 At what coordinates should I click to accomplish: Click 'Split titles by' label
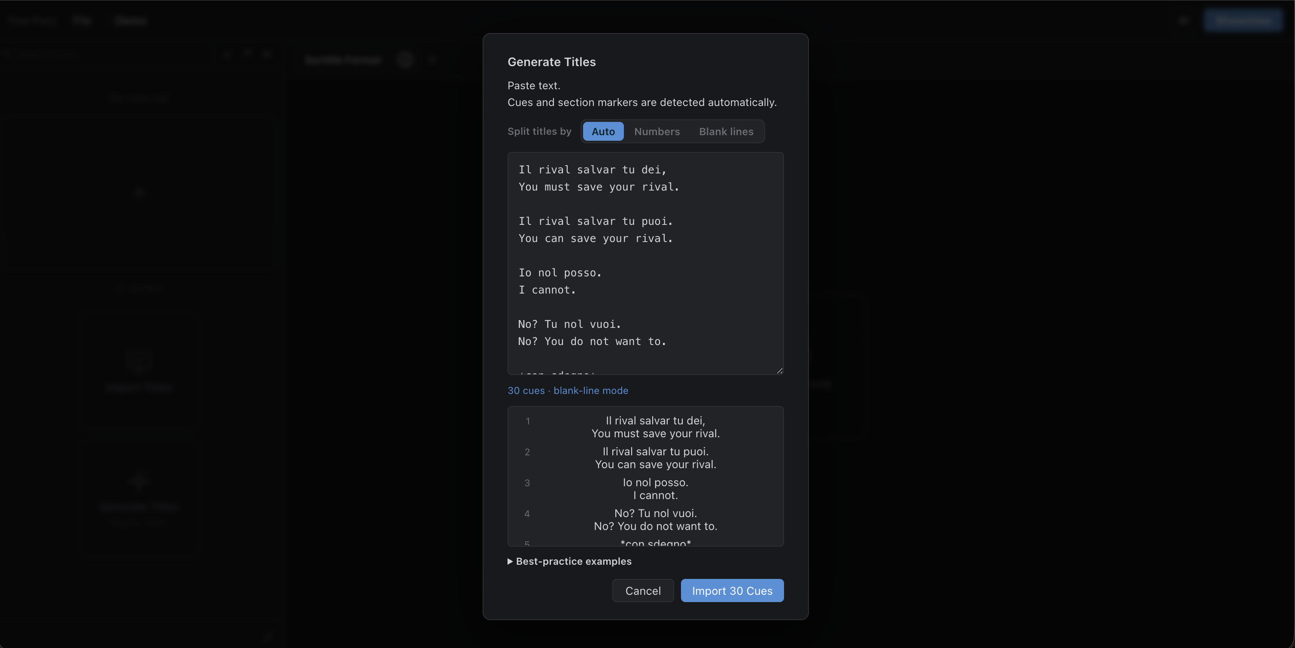tap(539, 131)
